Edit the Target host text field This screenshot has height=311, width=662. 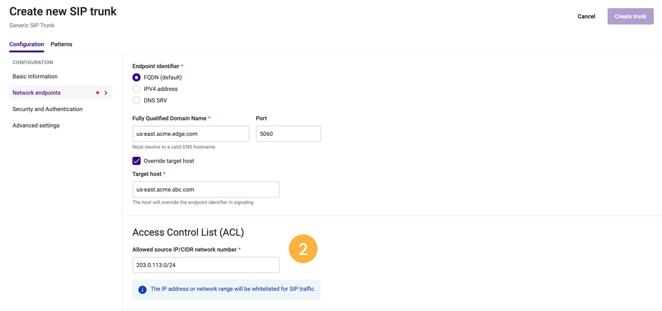coord(206,189)
